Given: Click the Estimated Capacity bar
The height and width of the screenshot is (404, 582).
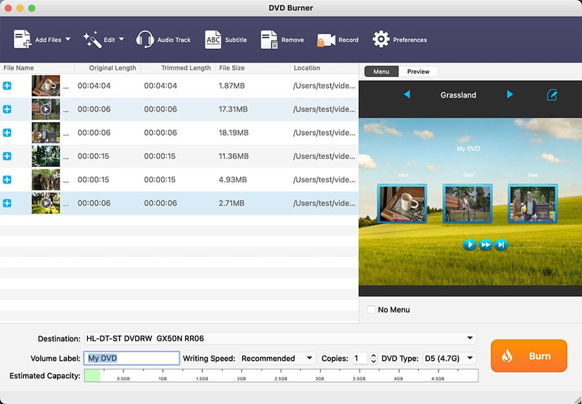Looking at the screenshot, I should pos(281,376).
